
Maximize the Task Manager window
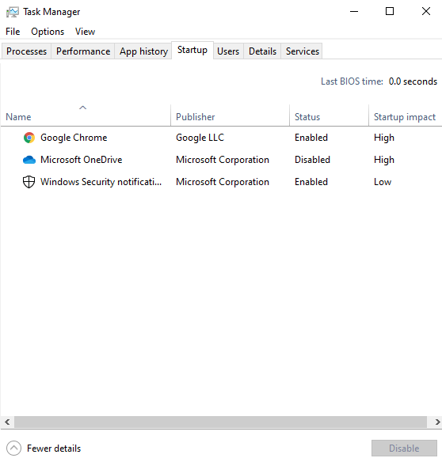[x=390, y=11]
